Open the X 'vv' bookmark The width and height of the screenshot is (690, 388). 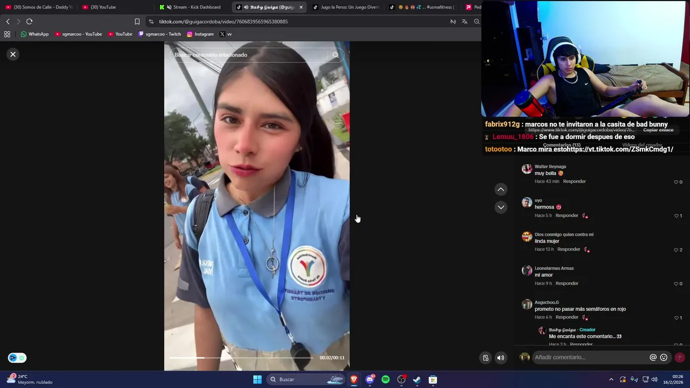coord(226,34)
